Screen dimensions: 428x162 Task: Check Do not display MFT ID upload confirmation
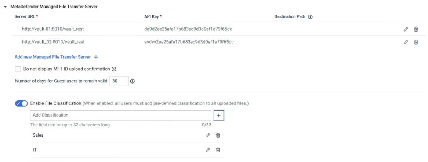pyautogui.click(x=18, y=69)
